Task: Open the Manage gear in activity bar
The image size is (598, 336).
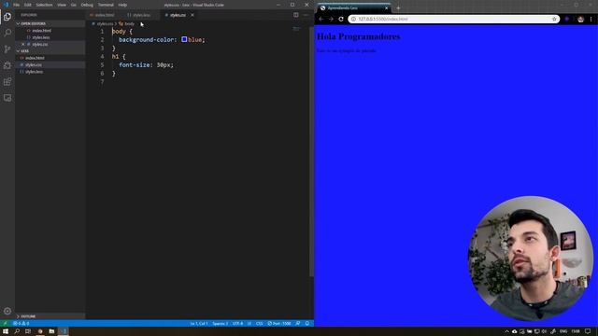Action: 7,311
